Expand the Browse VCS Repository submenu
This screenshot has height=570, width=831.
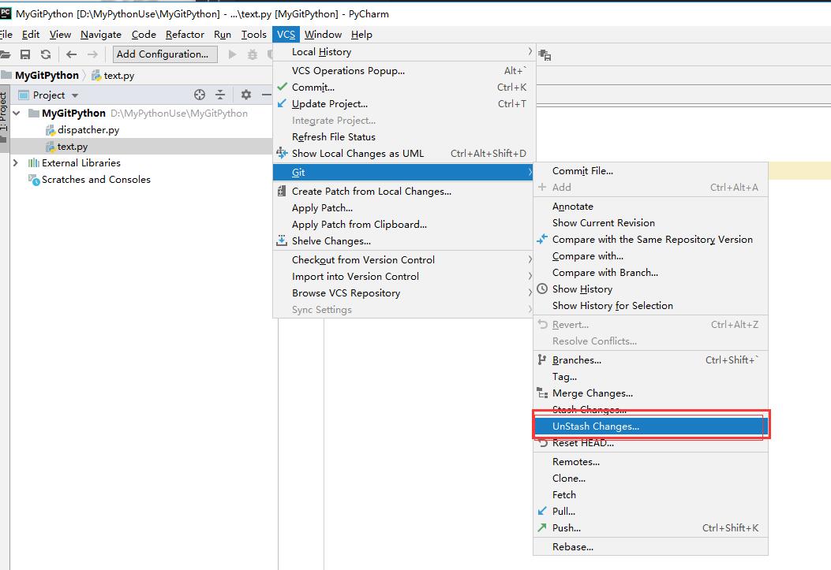tap(530, 292)
